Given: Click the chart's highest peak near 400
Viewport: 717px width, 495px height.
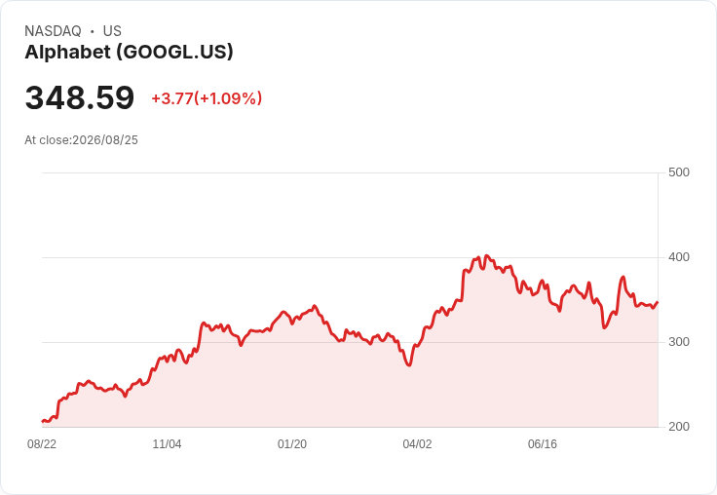Looking at the screenshot, I should coord(486,256).
